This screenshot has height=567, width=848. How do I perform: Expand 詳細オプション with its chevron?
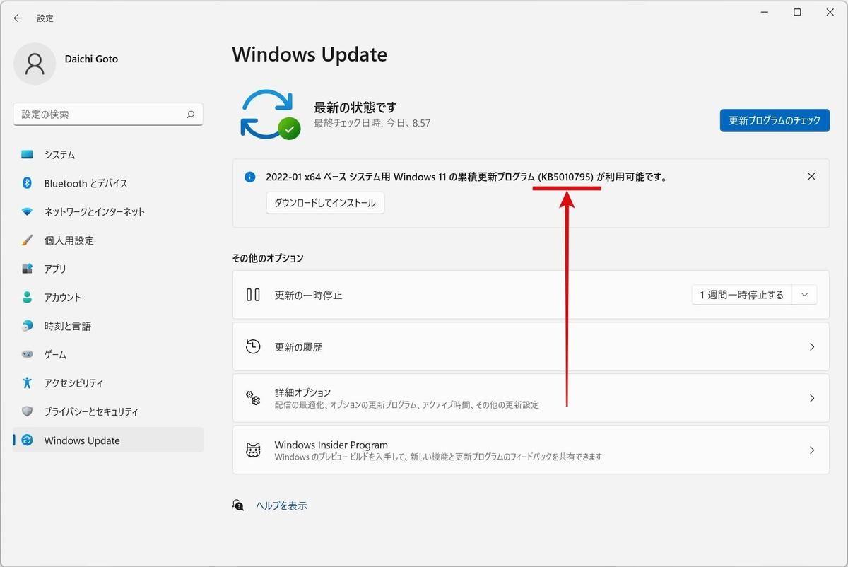point(812,399)
